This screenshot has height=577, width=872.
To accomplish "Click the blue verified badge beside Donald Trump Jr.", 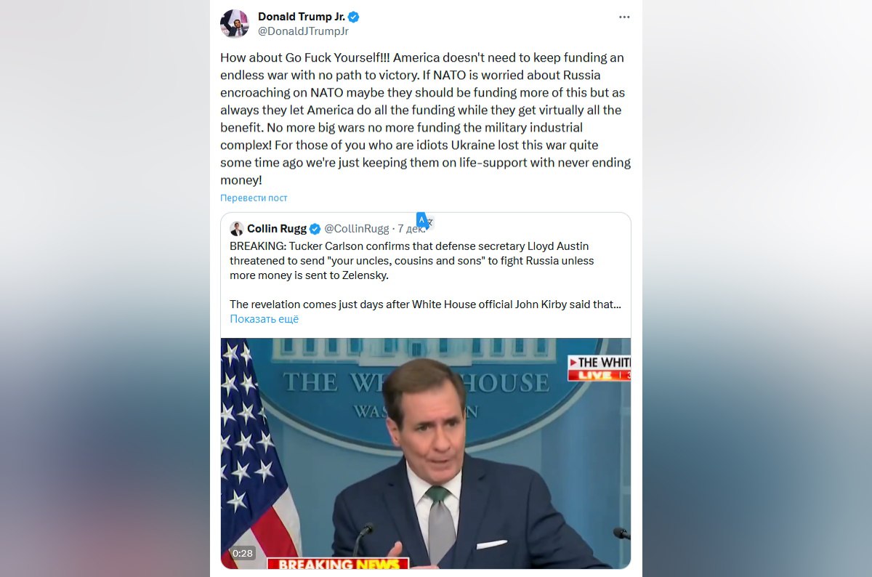I will point(354,17).
